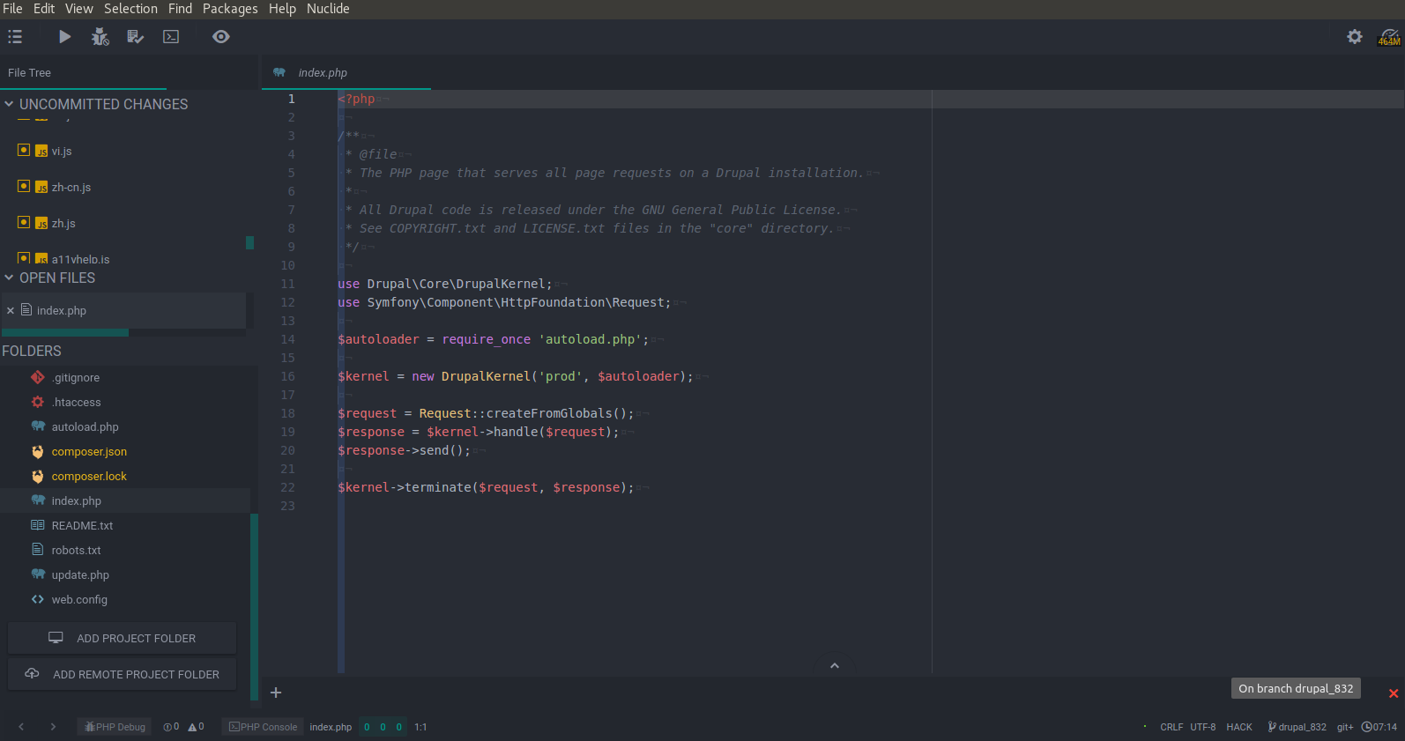The width and height of the screenshot is (1405, 741).
Task: Select the File Tree panel tab
Action: click(x=84, y=73)
